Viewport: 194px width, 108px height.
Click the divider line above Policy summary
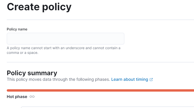[x=100, y=62]
